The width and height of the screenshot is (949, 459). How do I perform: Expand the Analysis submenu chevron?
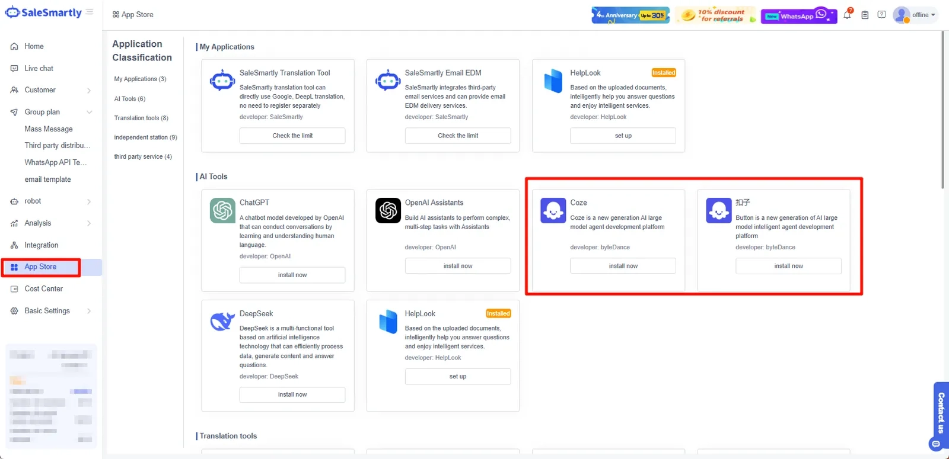(89, 223)
